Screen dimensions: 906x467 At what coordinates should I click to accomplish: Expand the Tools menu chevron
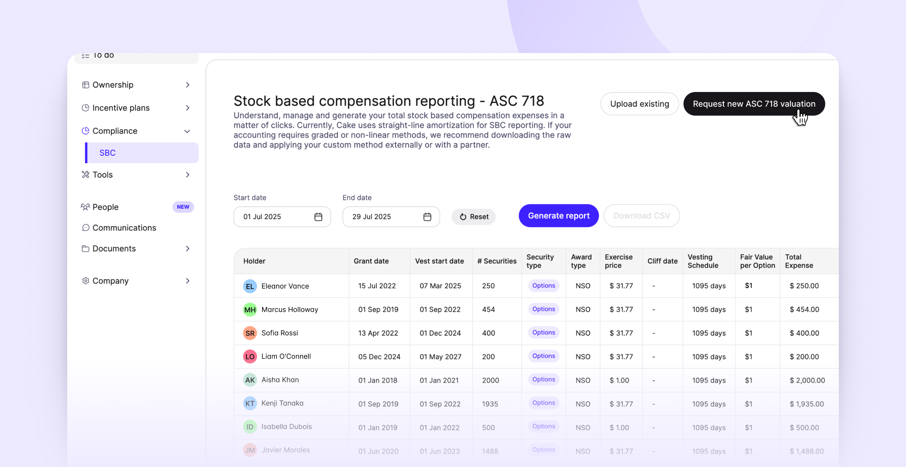point(188,175)
